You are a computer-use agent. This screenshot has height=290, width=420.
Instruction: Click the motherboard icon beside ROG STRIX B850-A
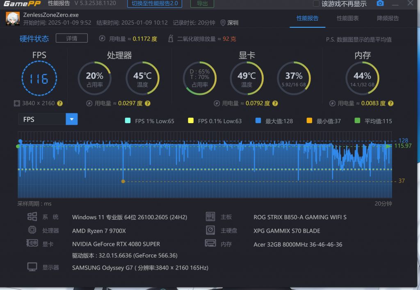click(210, 216)
